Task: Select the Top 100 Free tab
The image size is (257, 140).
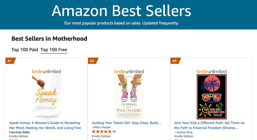Action: [54, 50]
